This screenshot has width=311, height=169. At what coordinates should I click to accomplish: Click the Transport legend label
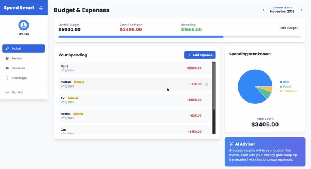pos(290,91)
